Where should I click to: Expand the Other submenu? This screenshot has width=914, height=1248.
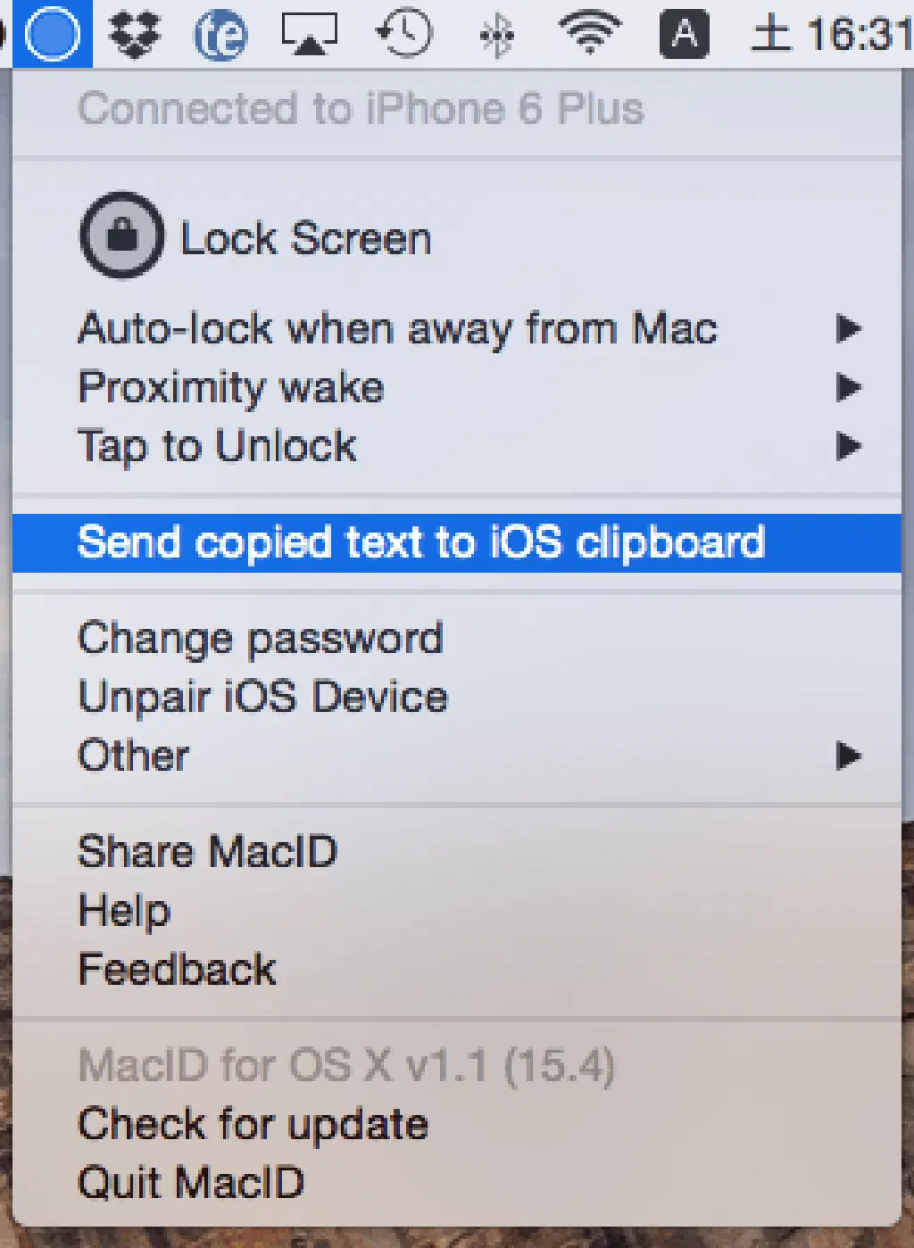[x=848, y=756]
